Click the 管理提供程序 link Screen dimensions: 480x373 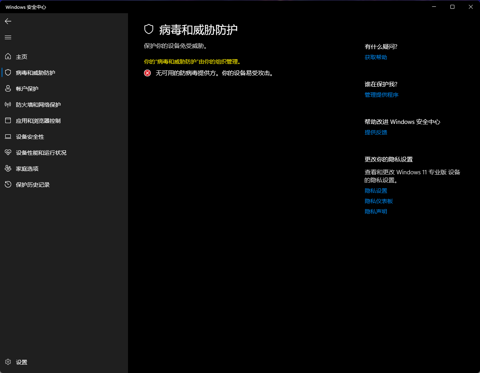tap(382, 95)
